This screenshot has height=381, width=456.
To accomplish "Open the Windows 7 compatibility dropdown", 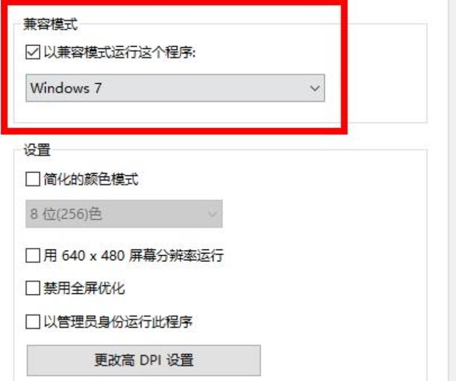I will (x=175, y=88).
